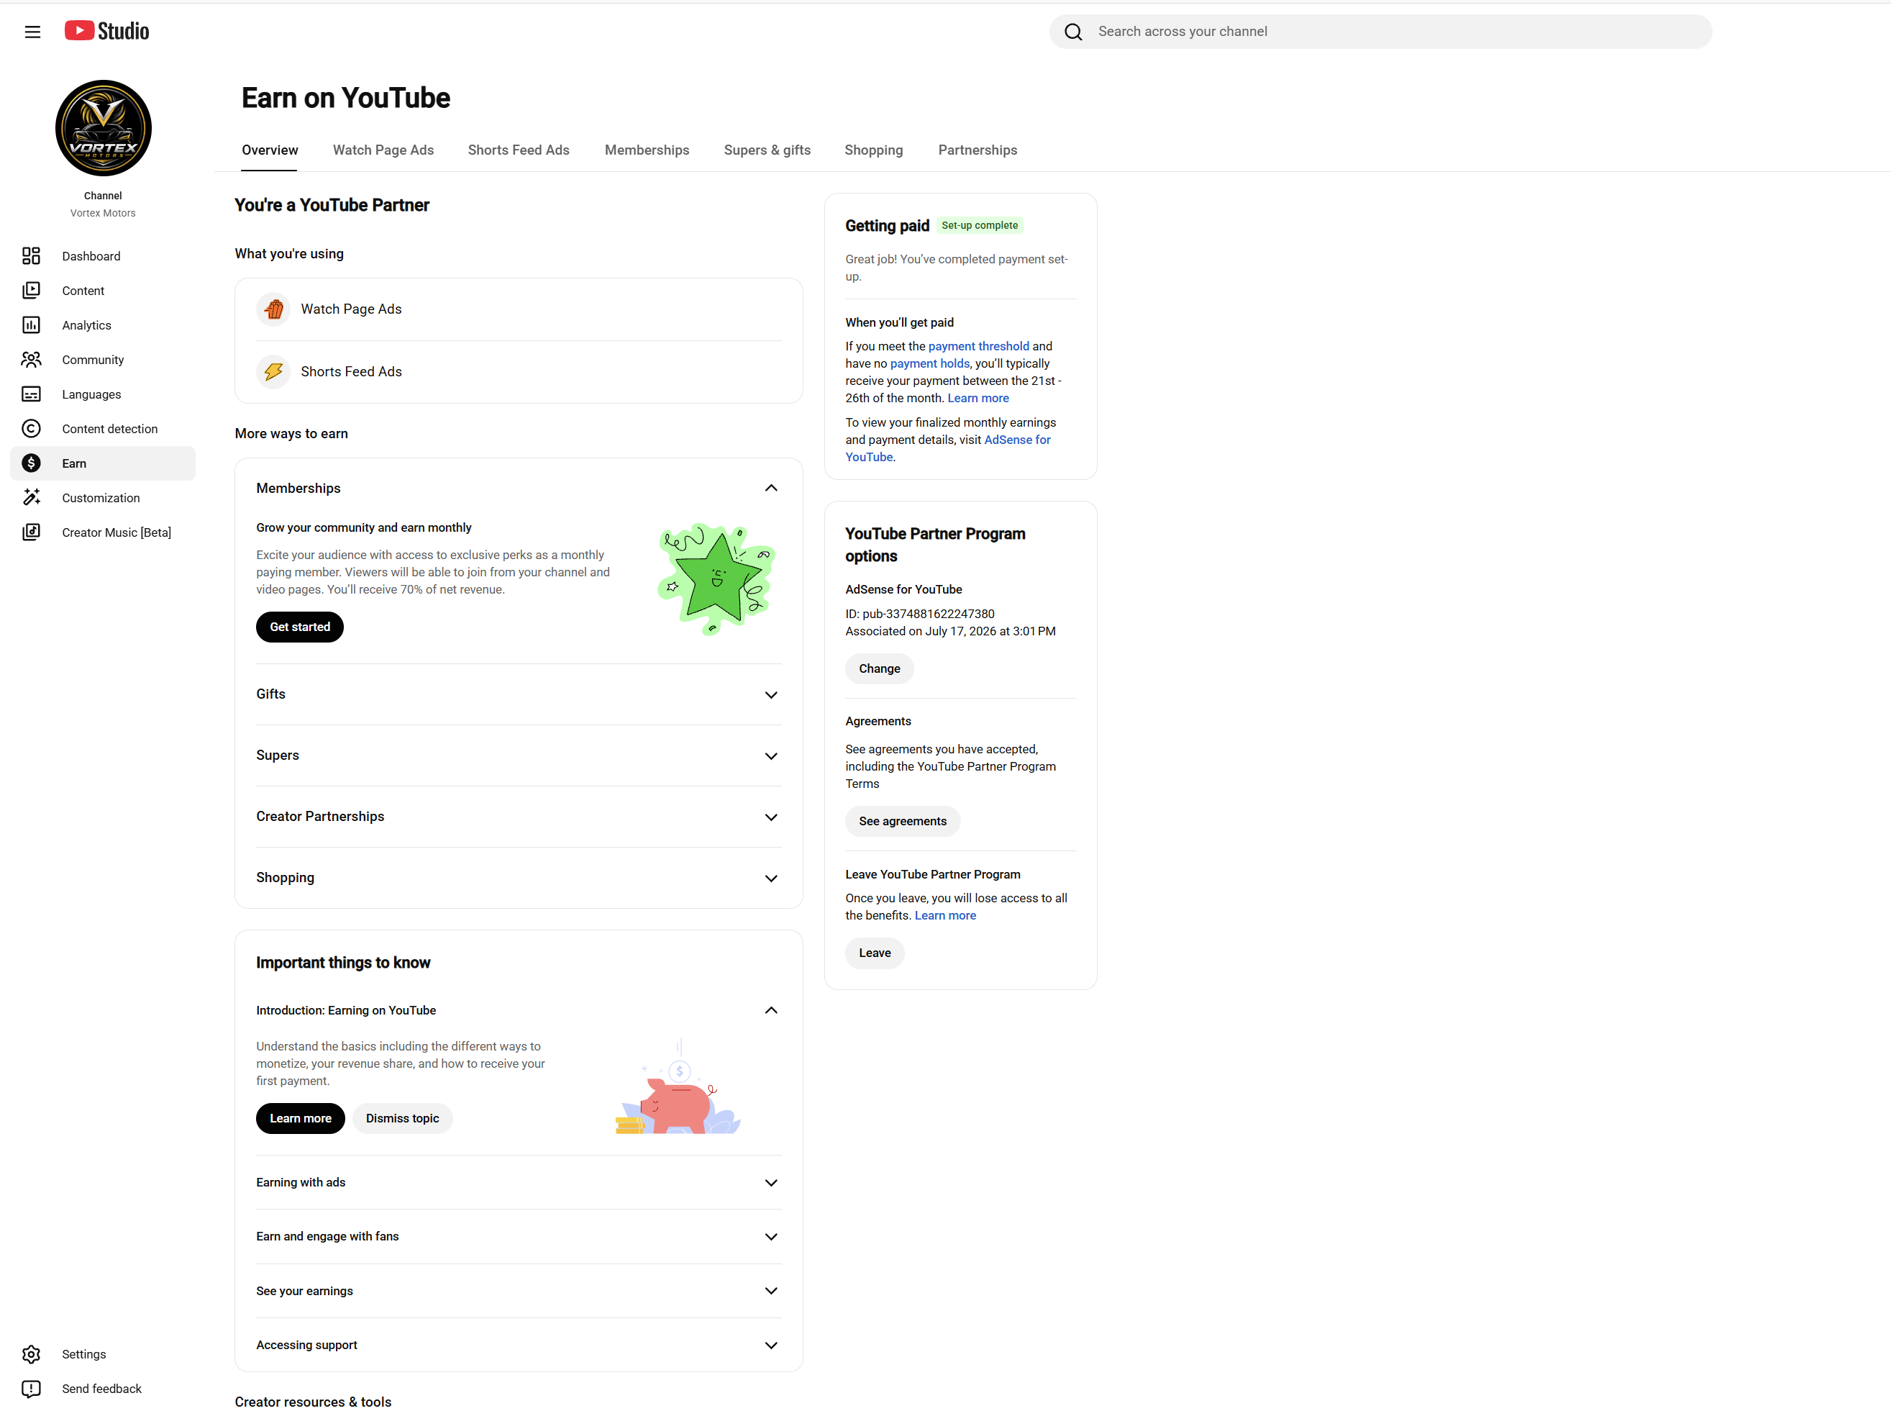Screen dimensions: 1891x1411
Task: Collapse the Memberships section
Action: point(771,488)
